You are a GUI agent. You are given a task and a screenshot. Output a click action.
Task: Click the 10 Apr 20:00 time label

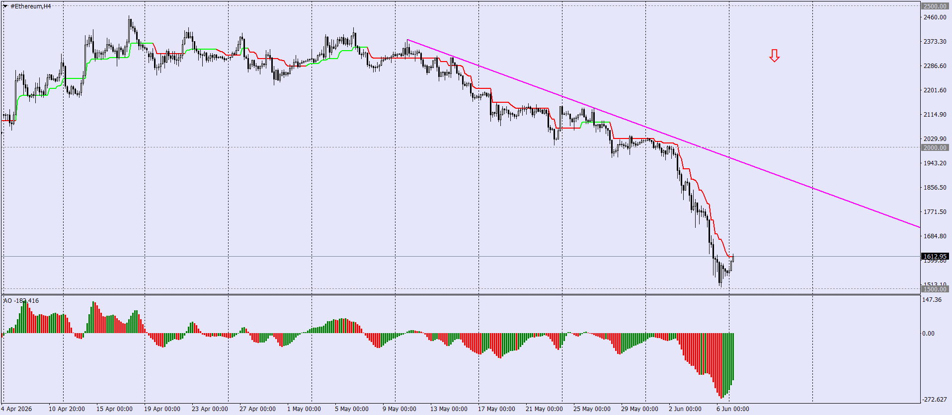[67, 409]
